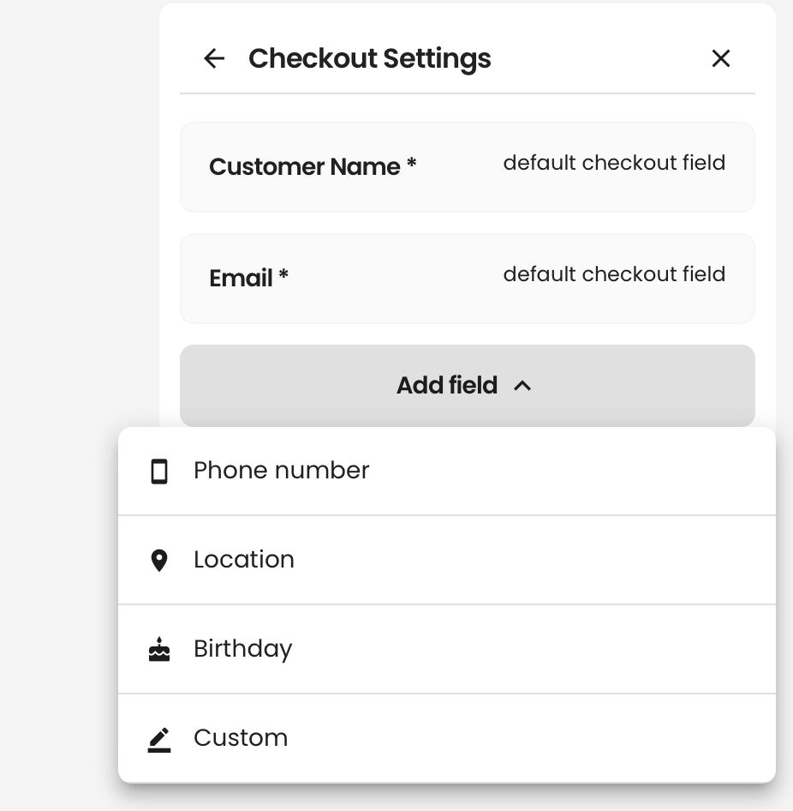Click the required asterisk next to Customer Name
The height and width of the screenshot is (811, 793).
point(411,164)
